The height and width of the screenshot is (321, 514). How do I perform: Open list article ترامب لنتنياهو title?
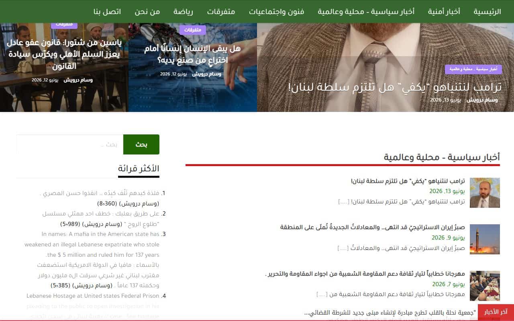(408, 181)
